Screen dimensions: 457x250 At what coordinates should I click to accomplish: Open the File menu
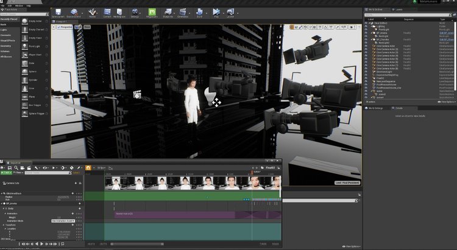click(2, 6)
